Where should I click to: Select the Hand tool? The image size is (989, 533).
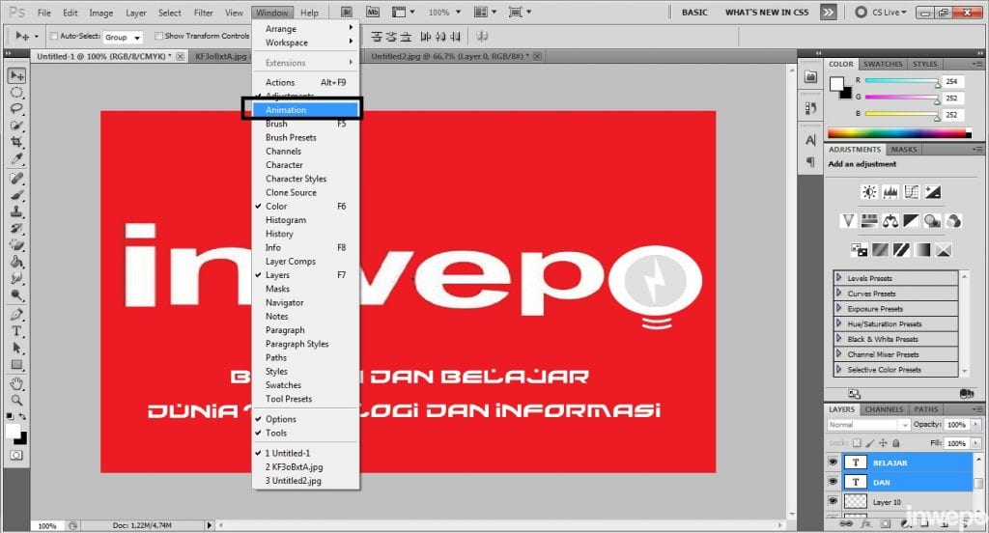pyautogui.click(x=17, y=383)
